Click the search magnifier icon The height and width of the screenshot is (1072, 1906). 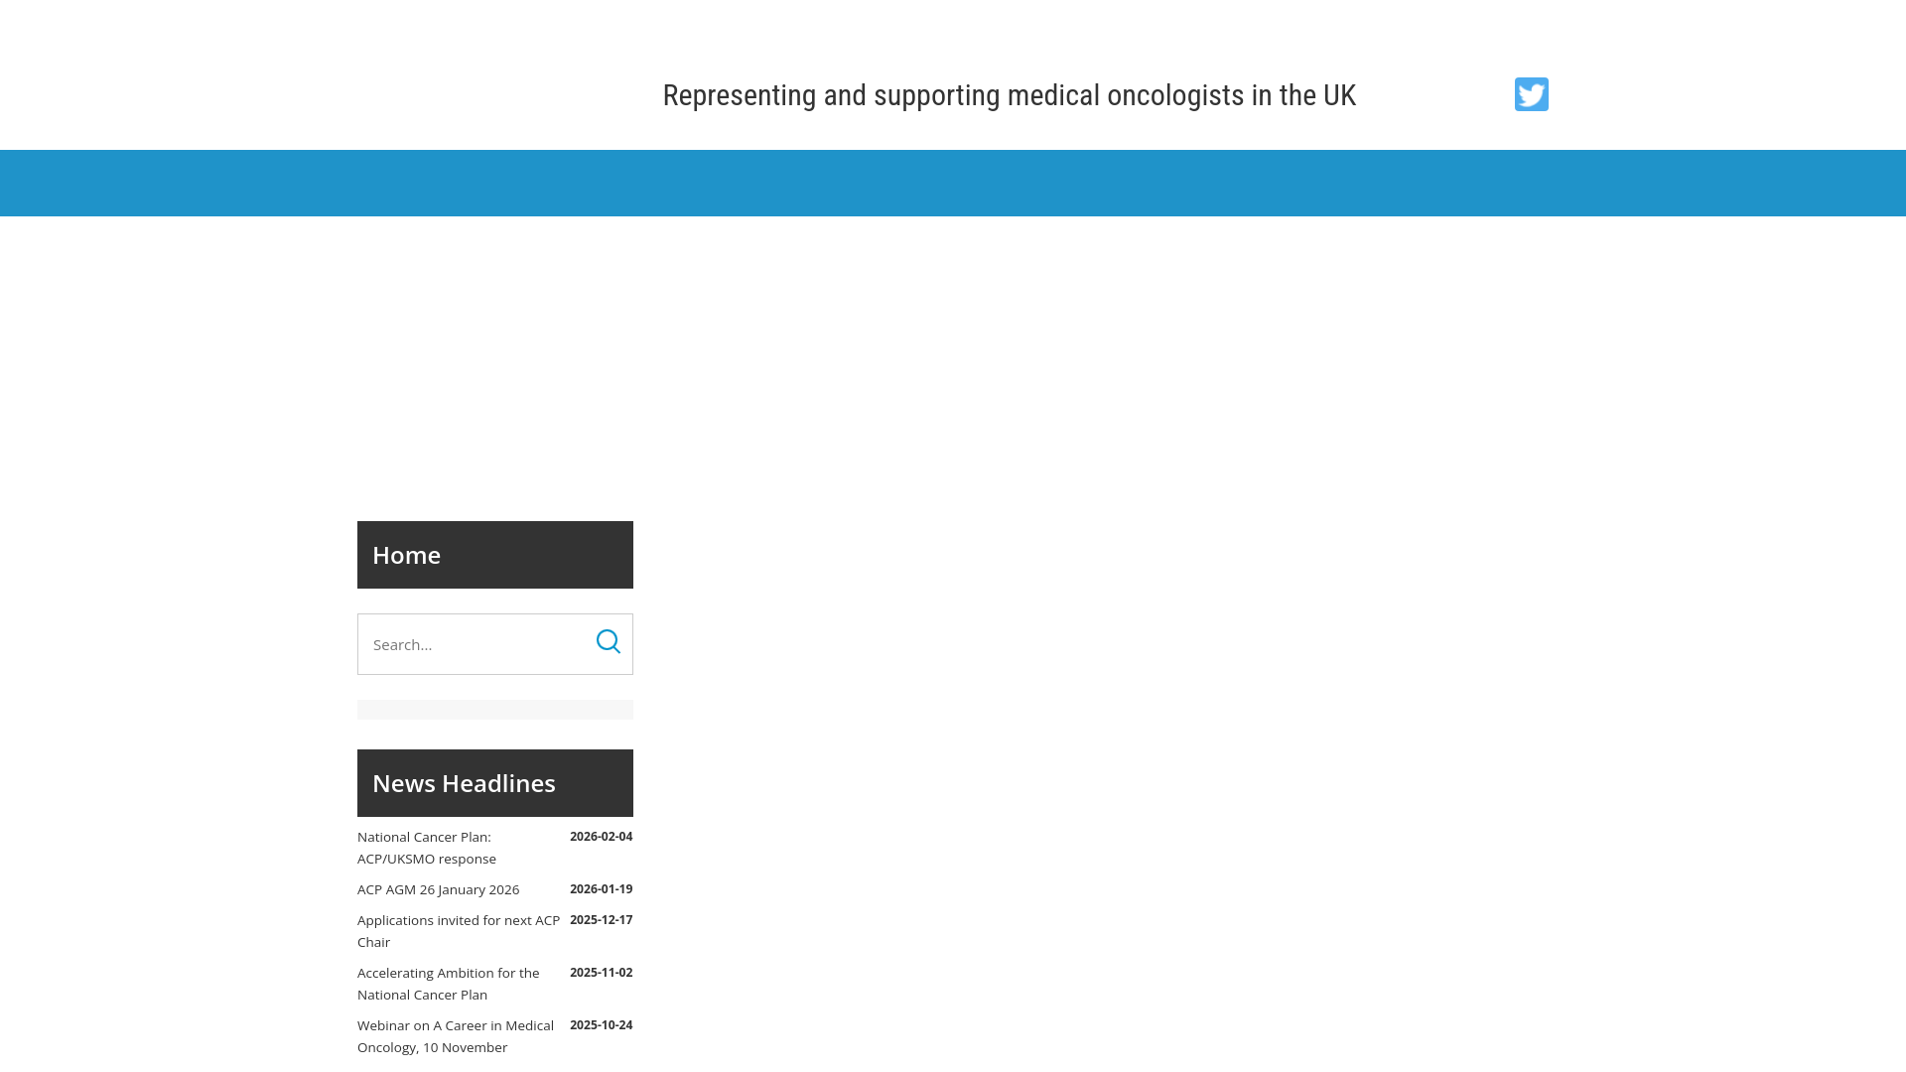(x=609, y=642)
